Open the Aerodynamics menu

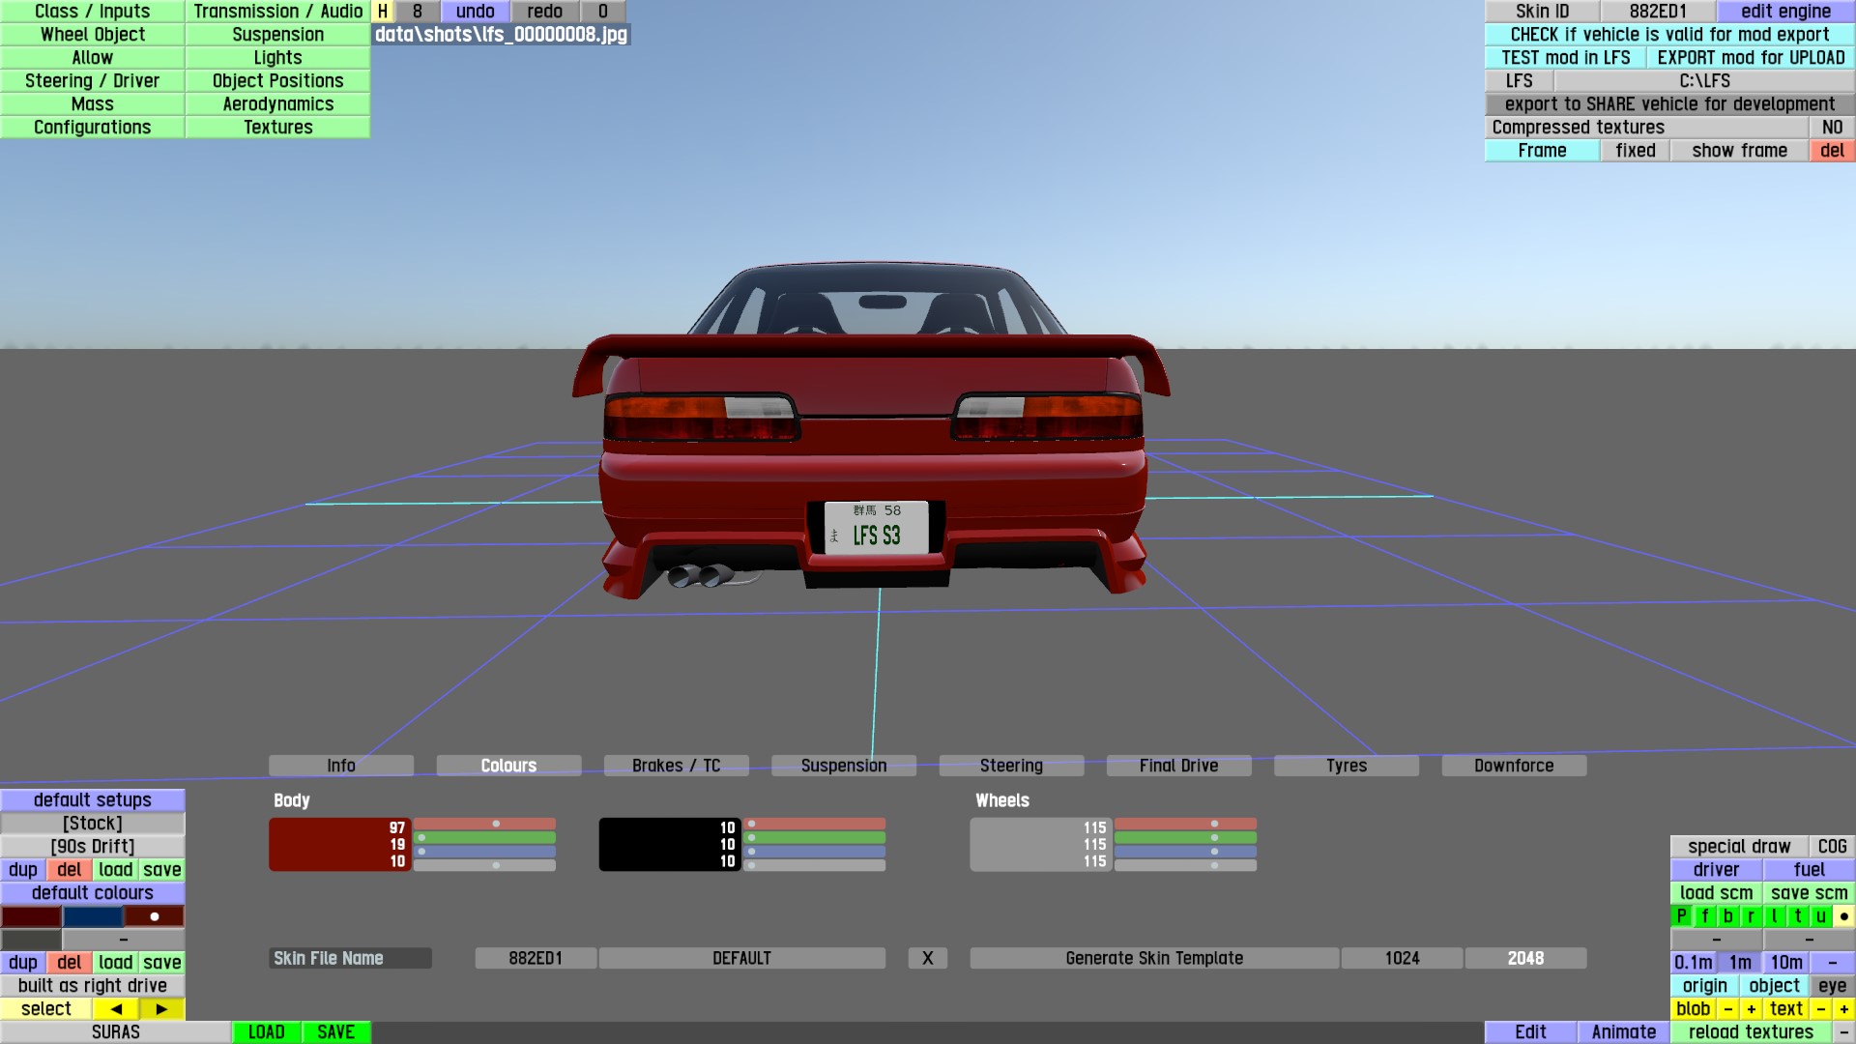pos(277,104)
